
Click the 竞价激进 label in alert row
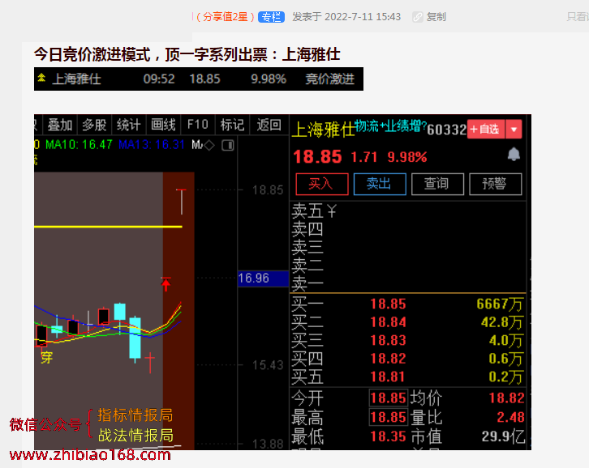coord(330,79)
